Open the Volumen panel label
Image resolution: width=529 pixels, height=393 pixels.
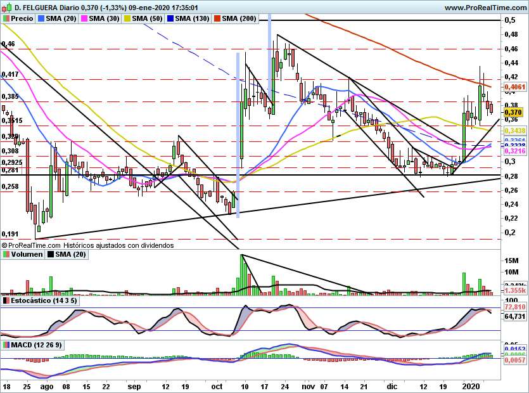27,254
